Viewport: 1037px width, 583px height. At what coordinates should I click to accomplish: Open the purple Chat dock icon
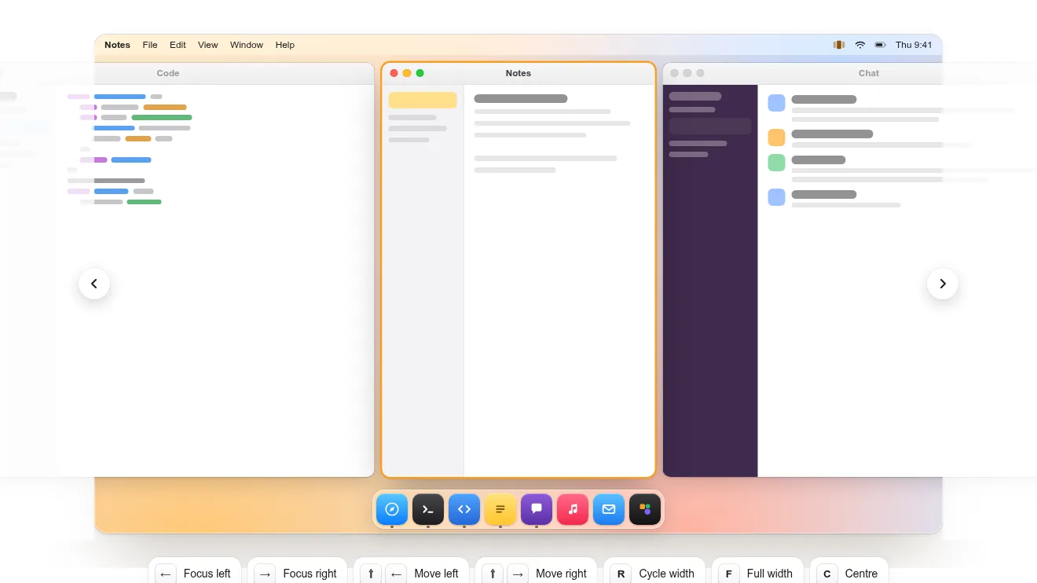(x=537, y=509)
